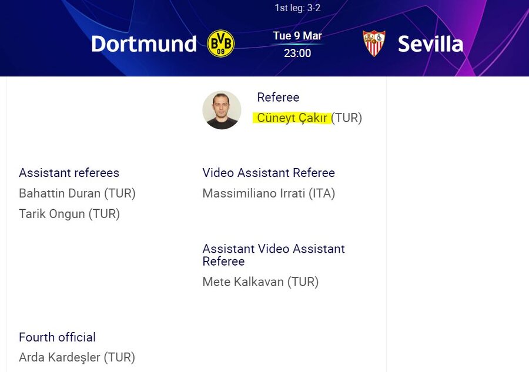Open the referee's profile photo
The height and width of the screenshot is (372, 529).
tap(222, 110)
